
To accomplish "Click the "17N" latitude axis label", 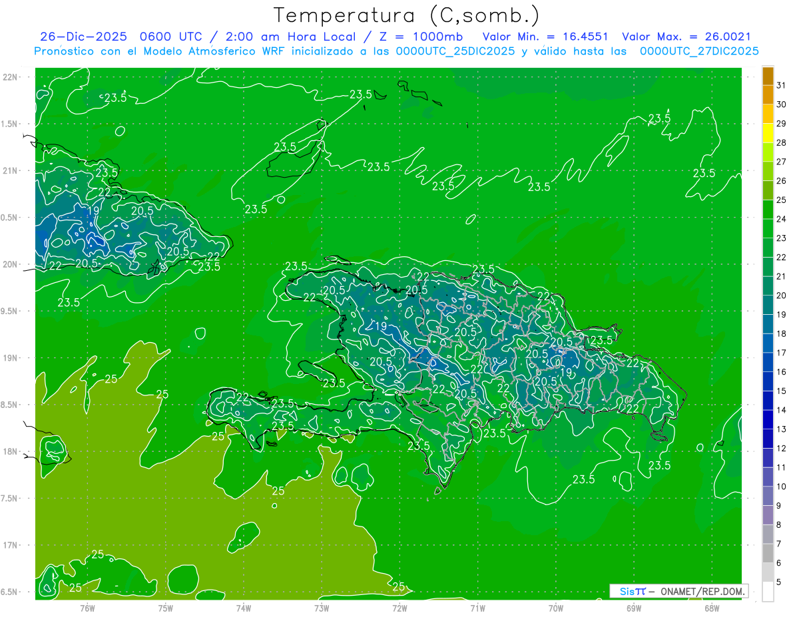I will tap(11, 545).
